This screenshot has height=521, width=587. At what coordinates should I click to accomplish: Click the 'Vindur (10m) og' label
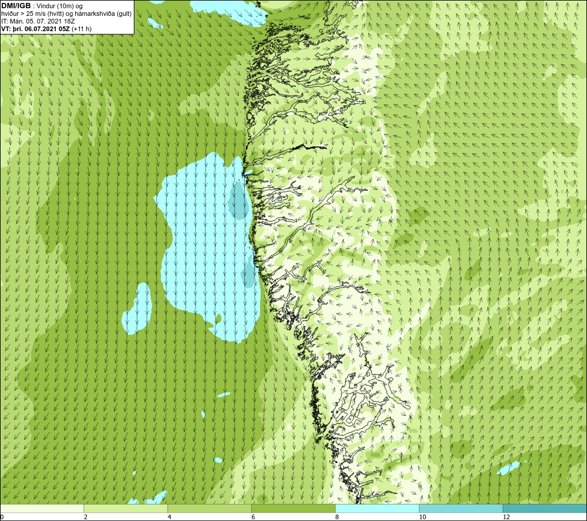point(60,6)
